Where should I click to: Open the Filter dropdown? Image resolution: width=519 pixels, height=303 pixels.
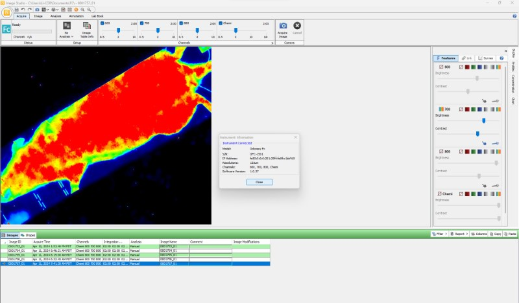[x=439, y=234]
